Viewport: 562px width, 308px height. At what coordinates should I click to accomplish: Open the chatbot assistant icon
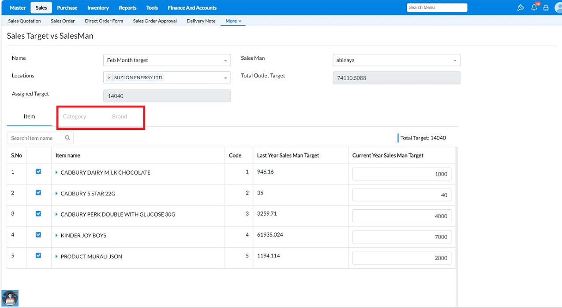coord(10,298)
